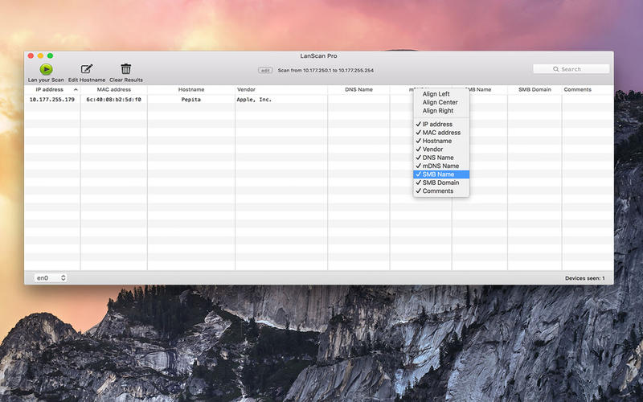Sort by the Hostname column header
Image resolution: width=643 pixels, height=402 pixels.
coord(191,90)
